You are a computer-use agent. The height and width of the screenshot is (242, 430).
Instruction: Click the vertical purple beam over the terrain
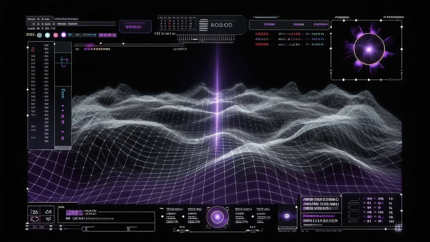pos(217,97)
